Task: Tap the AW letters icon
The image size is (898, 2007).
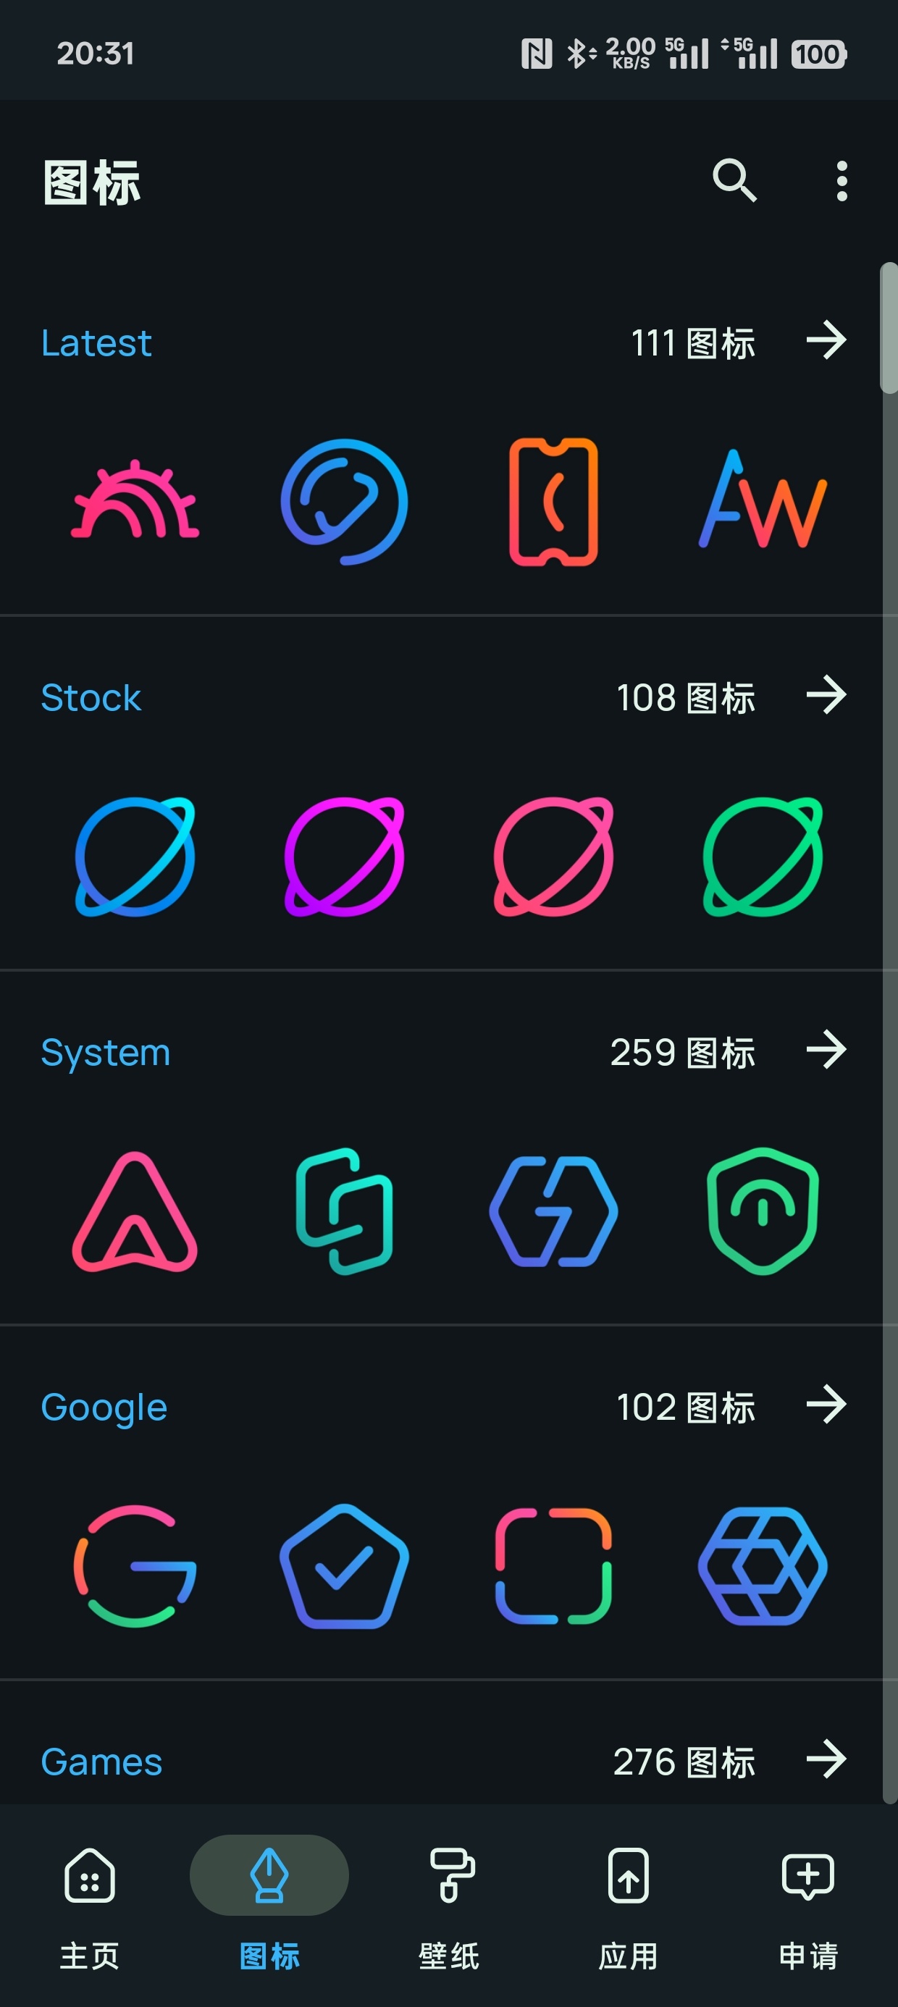Action: (x=763, y=502)
